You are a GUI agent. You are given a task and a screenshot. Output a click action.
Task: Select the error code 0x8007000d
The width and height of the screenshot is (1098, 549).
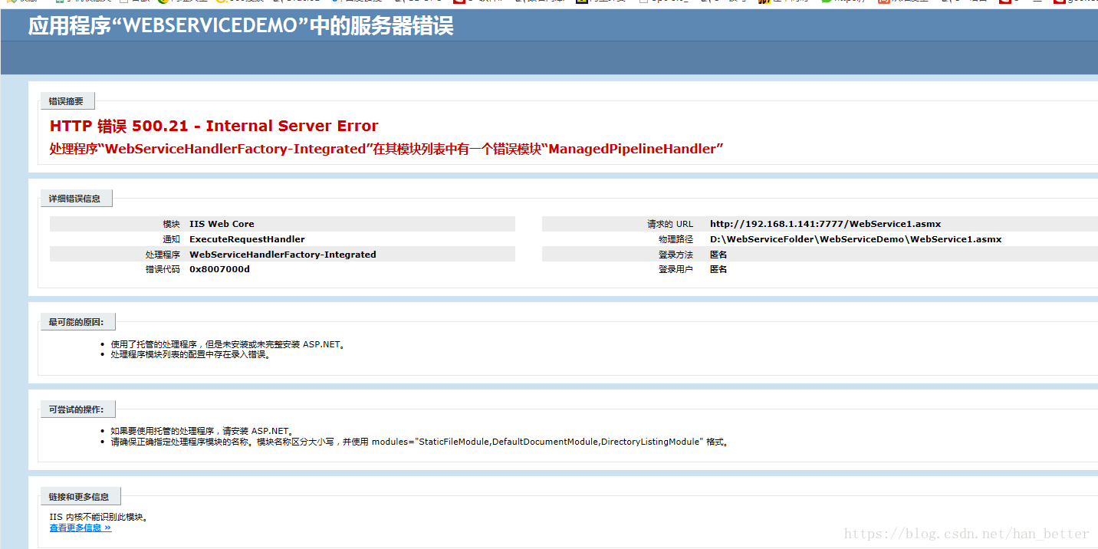(219, 269)
